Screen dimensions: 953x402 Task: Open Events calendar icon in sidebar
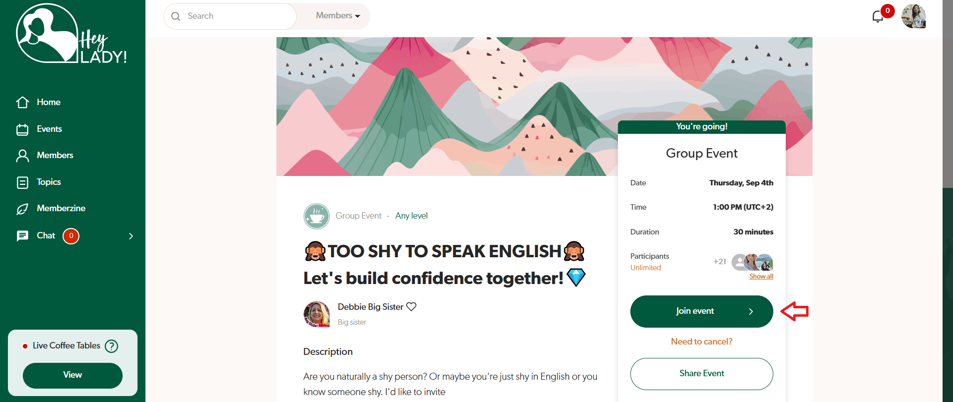[22, 129]
